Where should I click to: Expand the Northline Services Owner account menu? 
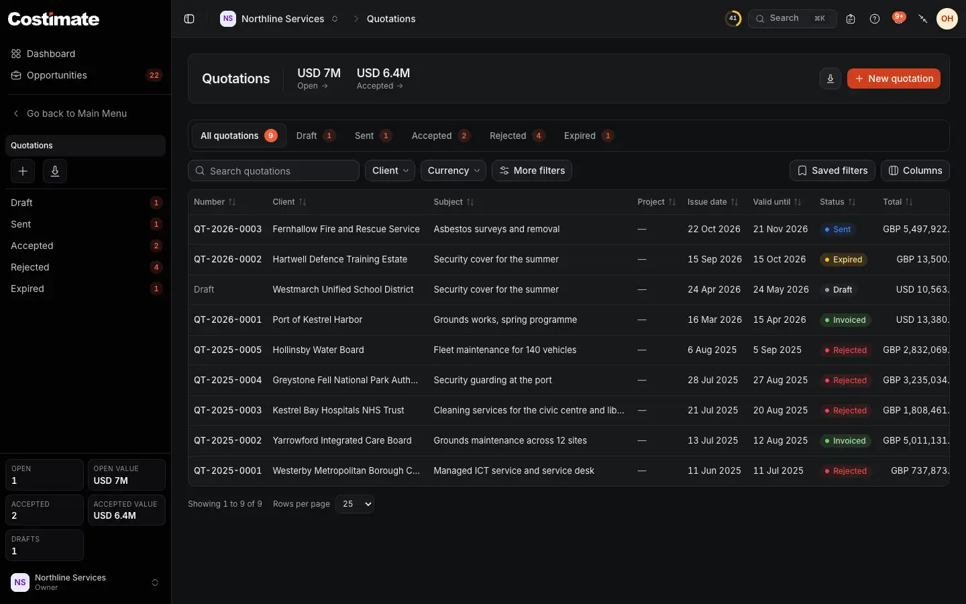[x=85, y=583]
